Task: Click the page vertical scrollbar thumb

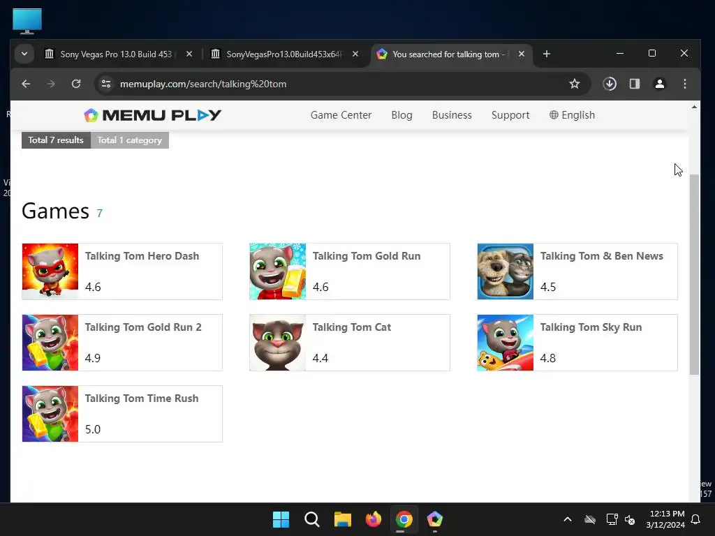Action: (694, 274)
